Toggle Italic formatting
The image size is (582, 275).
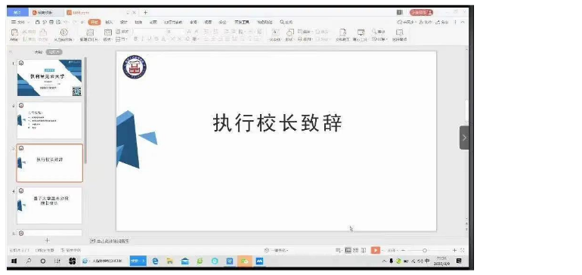click(142, 39)
